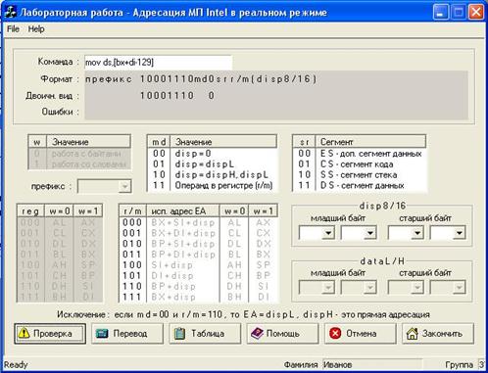Viewport: 488px width, 373px height.
Task: Open first disp8/16 старший байт dropdown
Action: pyautogui.click(x=417, y=233)
